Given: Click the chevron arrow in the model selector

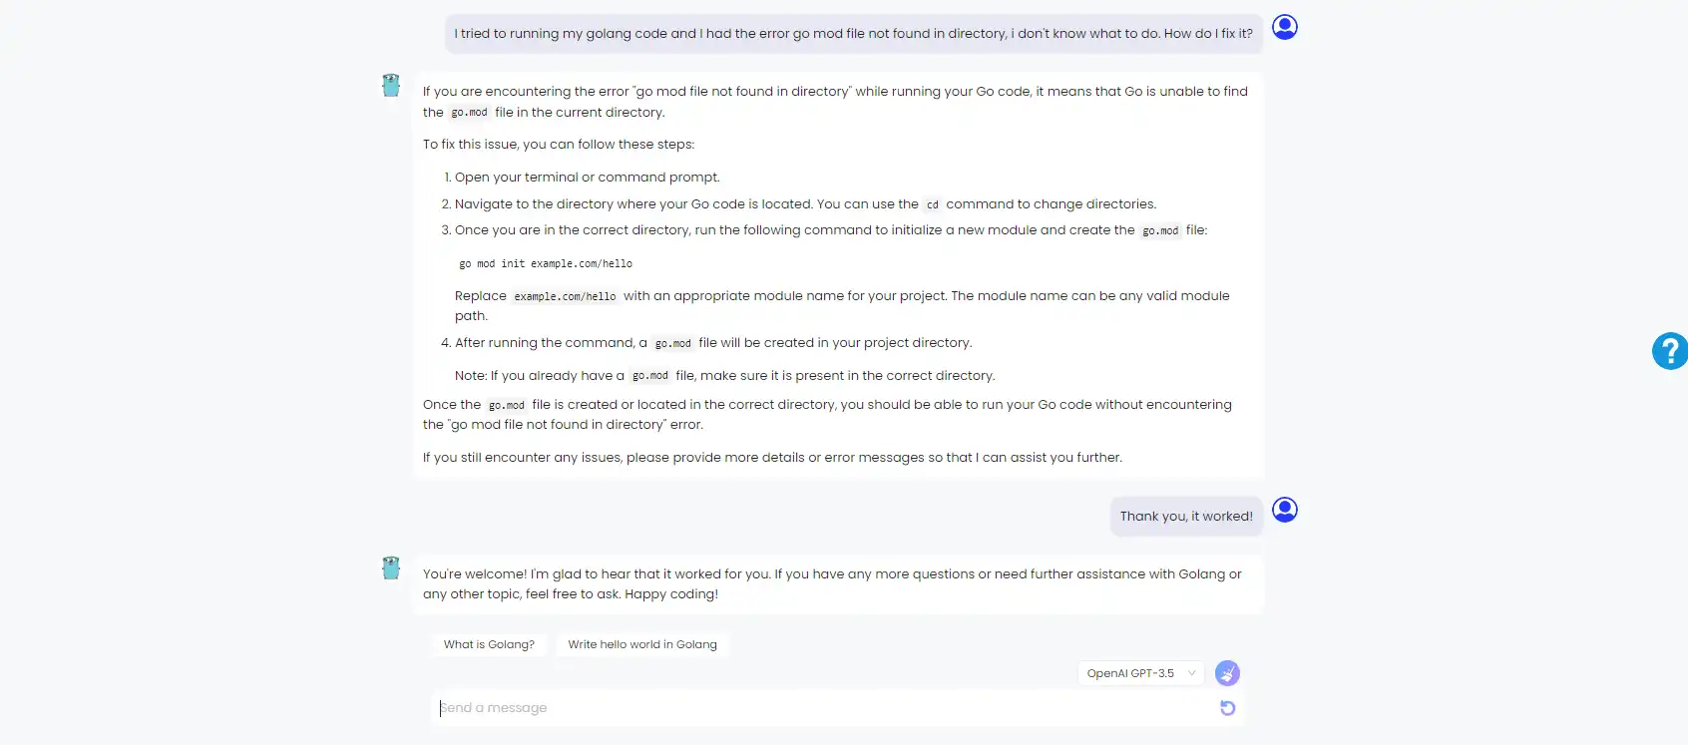Looking at the screenshot, I should 1191,673.
